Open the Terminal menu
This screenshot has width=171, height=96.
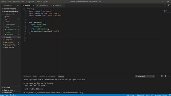pyautogui.click(x=38, y=2)
